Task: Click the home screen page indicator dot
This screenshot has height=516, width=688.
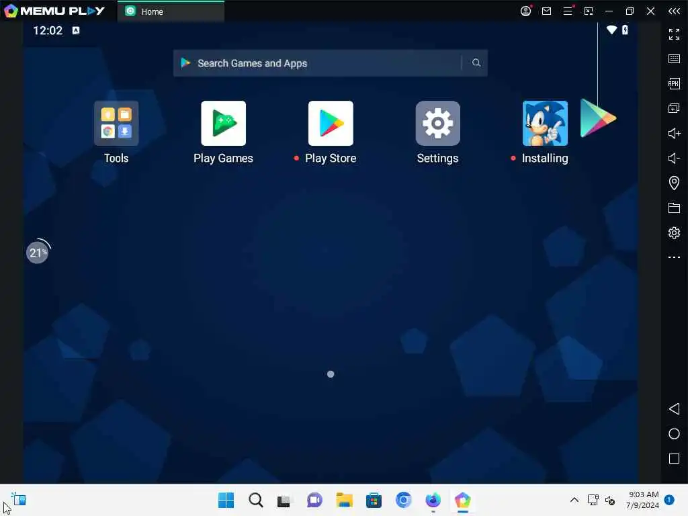Action: pos(331,374)
